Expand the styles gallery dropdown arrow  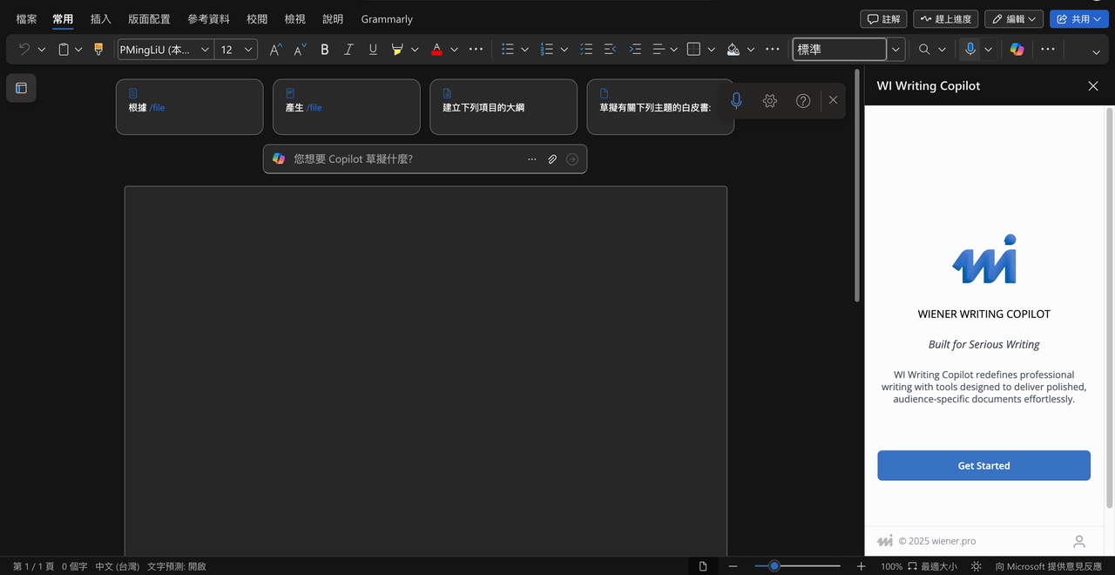[x=895, y=50]
